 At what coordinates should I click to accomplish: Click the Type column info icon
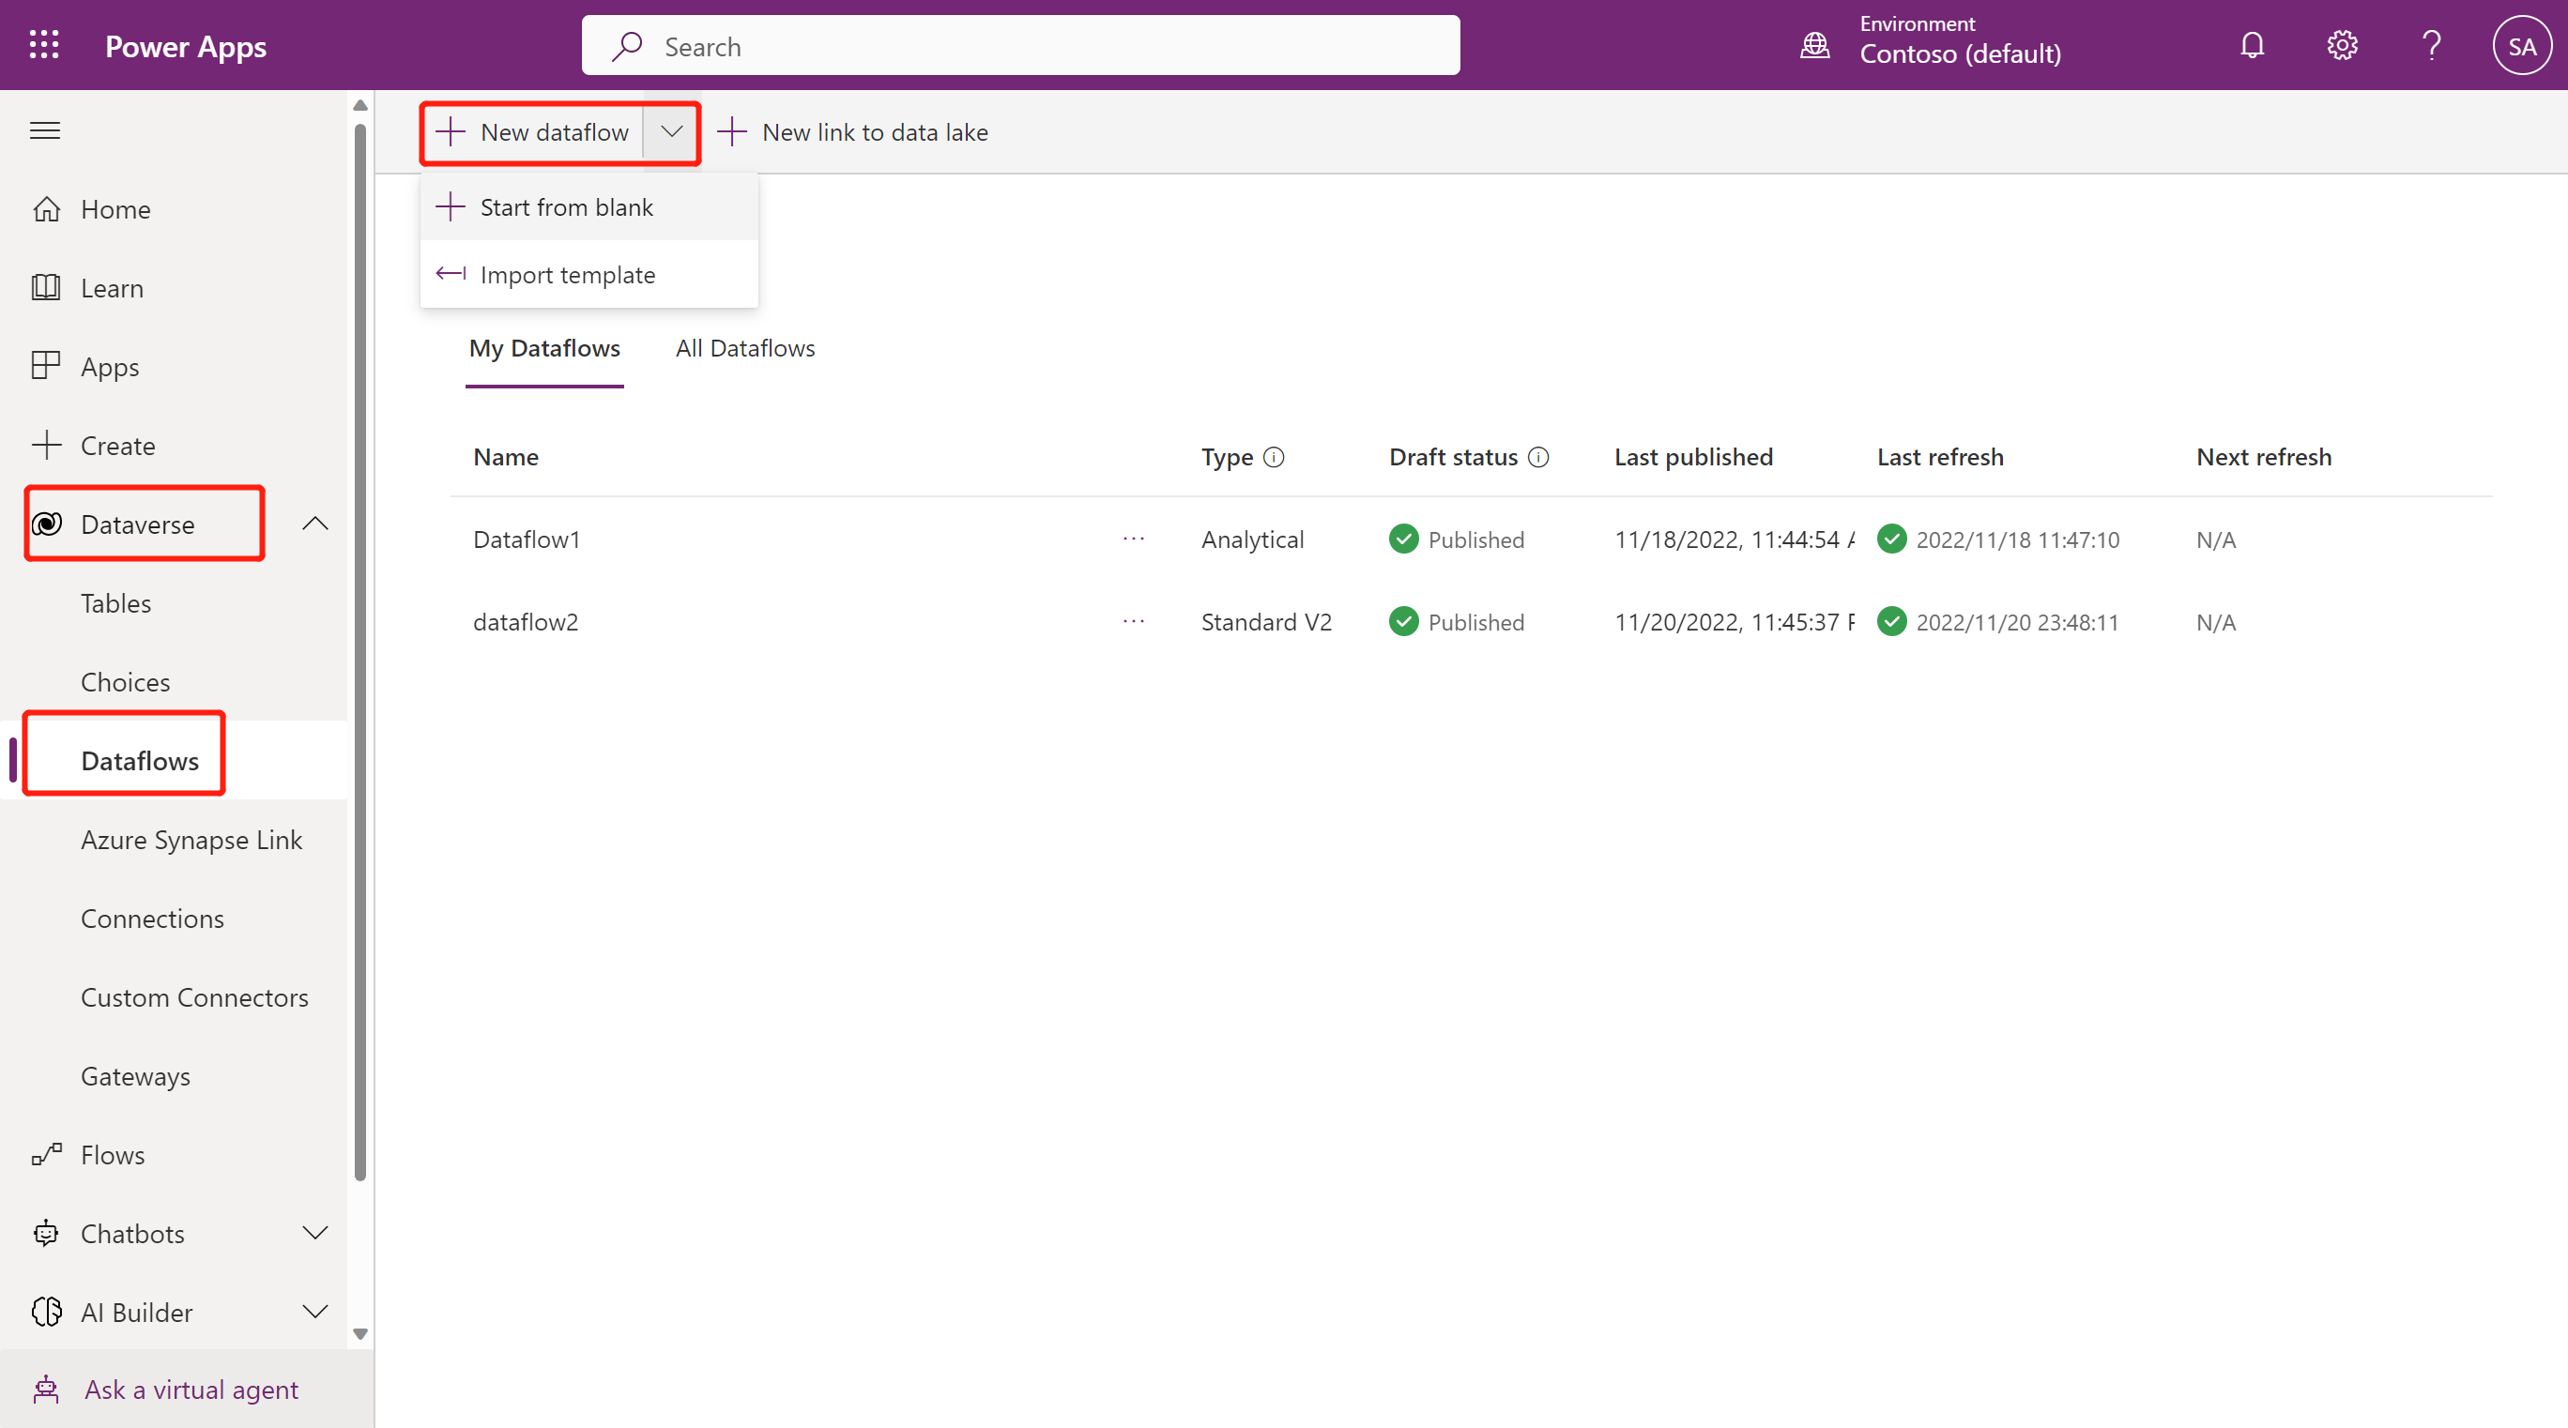coord(1274,458)
